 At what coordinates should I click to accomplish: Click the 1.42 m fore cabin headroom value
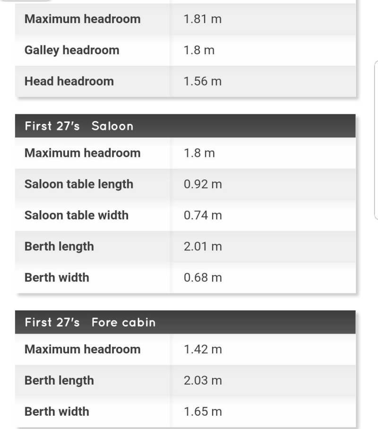[x=202, y=350]
